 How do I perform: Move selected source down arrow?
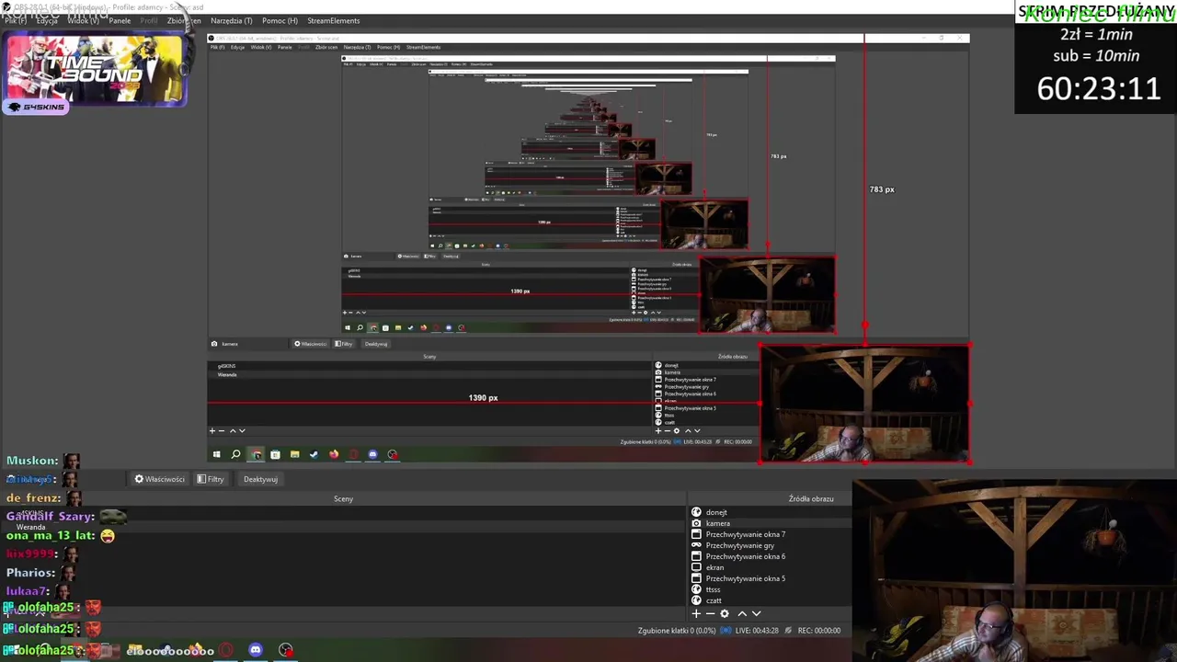tap(757, 613)
